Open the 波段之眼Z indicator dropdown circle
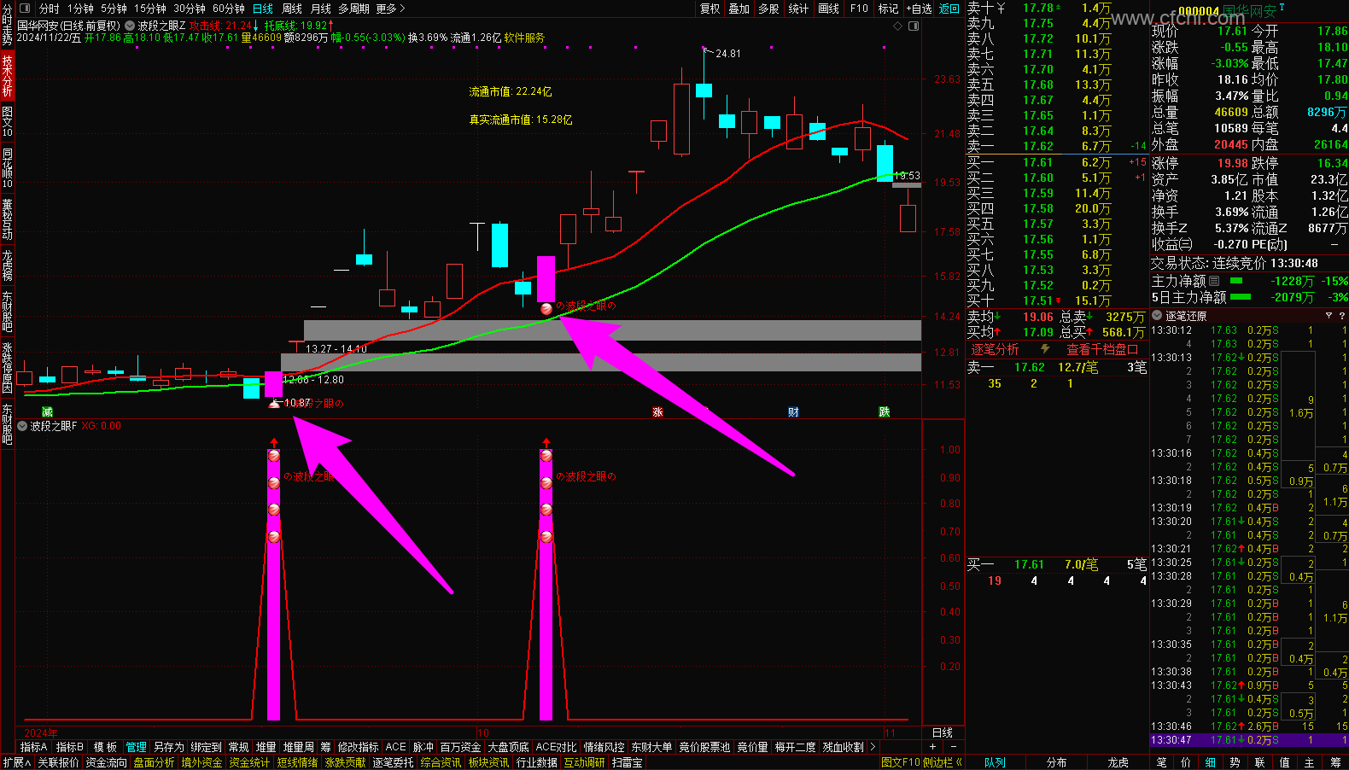Screen dimensions: 1349x770 click(131, 26)
